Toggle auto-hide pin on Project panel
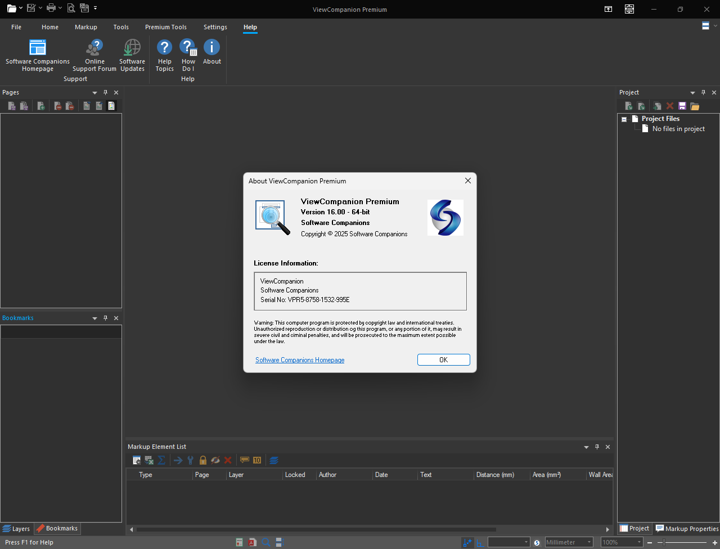The width and height of the screenshot is (720, 549). click(703, 92)
